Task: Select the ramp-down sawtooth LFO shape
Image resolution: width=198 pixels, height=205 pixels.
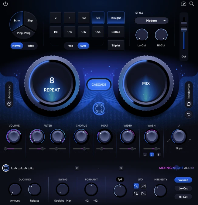Action: coord(143,193)
